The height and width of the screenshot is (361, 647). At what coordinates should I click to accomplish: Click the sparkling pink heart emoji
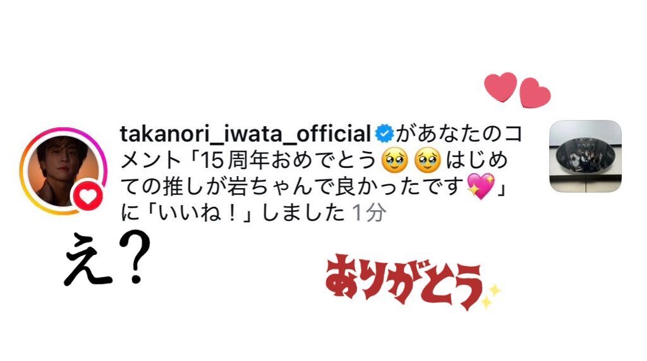click(x=480, y=186)
